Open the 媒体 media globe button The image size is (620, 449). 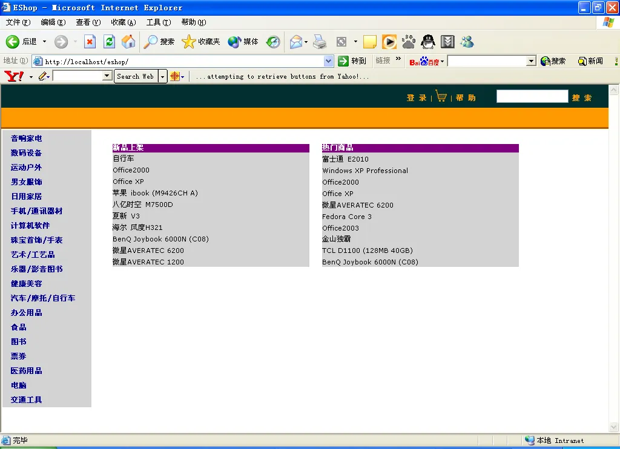(243, 42)
